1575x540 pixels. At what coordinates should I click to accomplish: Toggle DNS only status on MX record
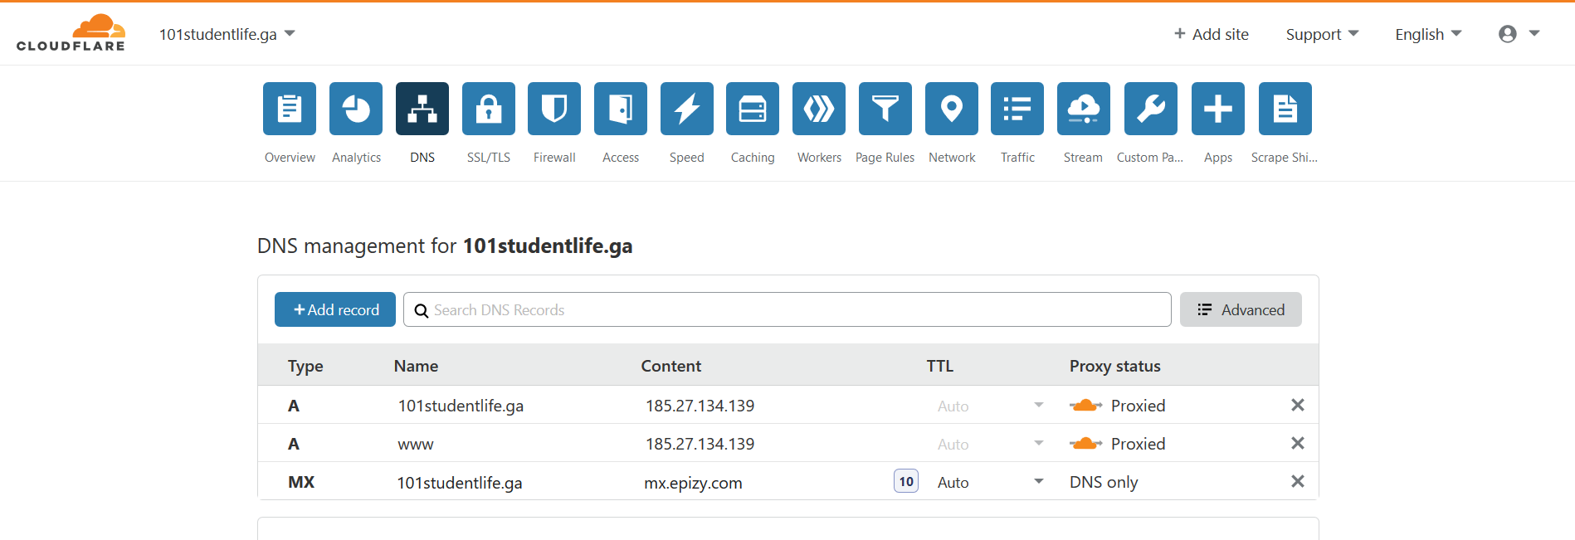point(1103,482)
